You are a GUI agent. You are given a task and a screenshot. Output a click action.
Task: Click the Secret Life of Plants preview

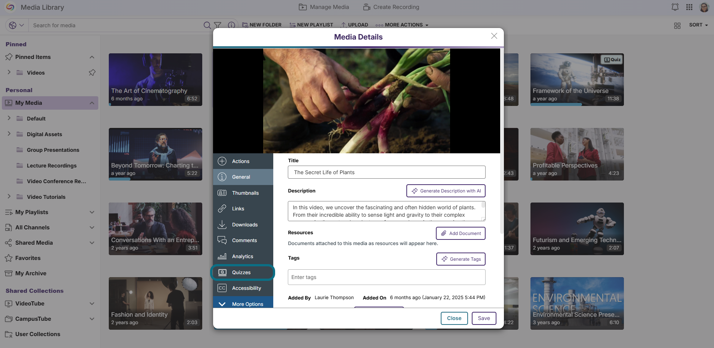click(357, 101)
